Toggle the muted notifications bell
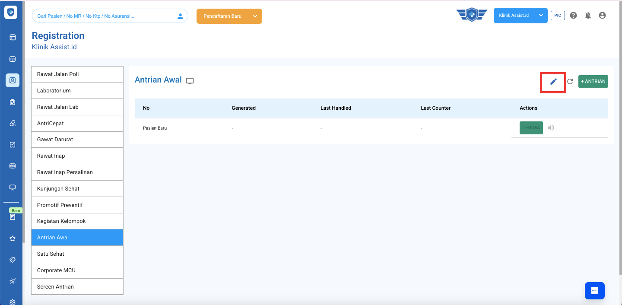Image resolution: width=622 pixels, height=305 pixels. coord(588,16)
